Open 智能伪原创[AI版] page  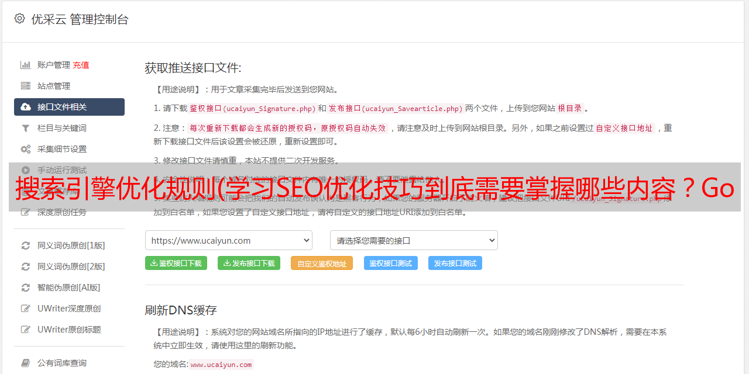[x=69, y=288]
